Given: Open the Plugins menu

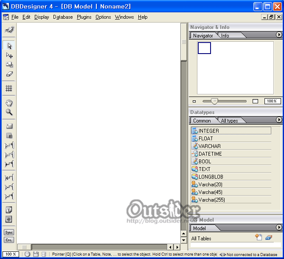Looking at the screenshot, I should pyautogui.click(x=84, y=17).
